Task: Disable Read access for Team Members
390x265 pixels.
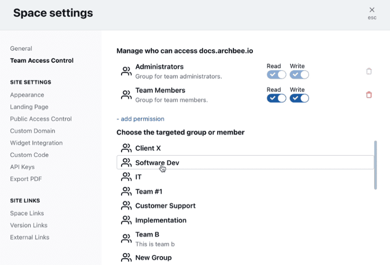Action: click(276, 98)
